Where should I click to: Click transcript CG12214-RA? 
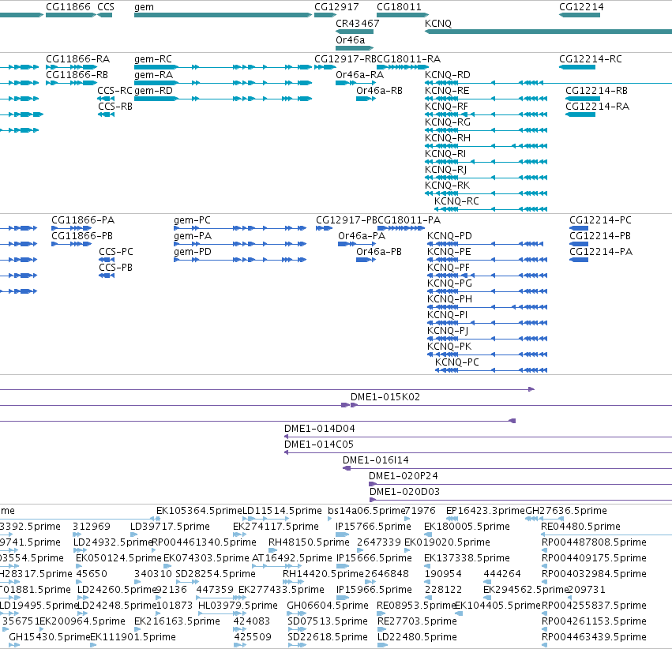pos(580,114)
